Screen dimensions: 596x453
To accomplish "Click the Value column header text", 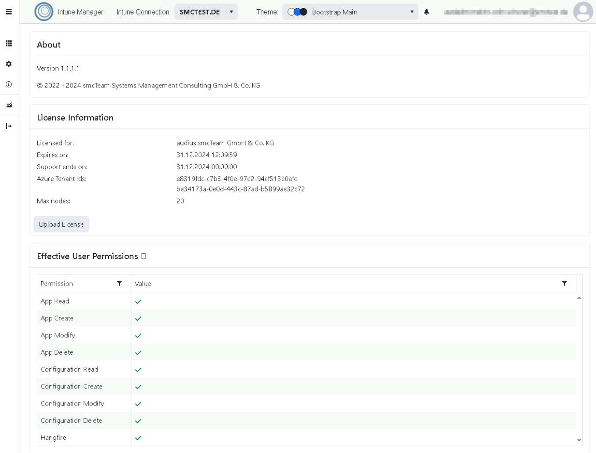I will pos(143,283).
